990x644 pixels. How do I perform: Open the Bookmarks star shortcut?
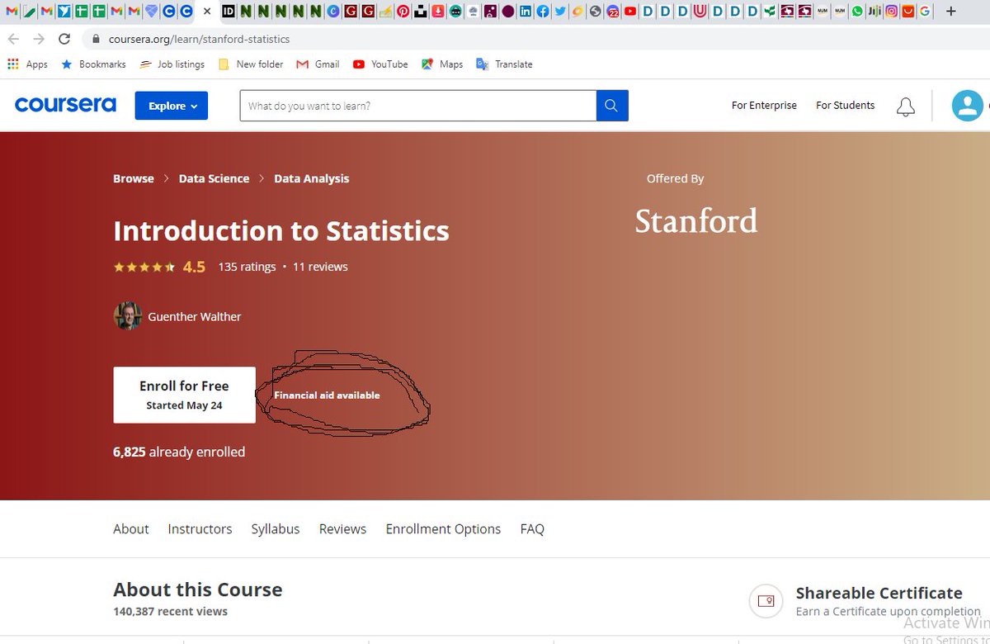[x=93, y=64]
